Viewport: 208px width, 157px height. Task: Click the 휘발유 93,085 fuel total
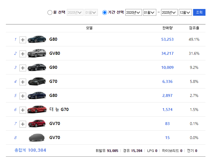coord(107,151)
